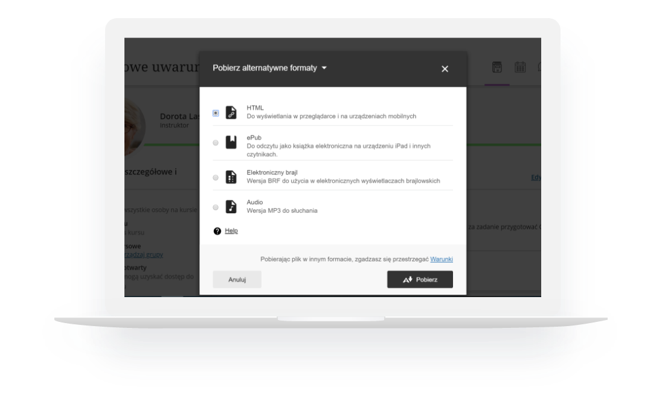The width and height of the screenshot is (662, 407).
Task: Expand the Pobierz alternatywne formaty dropdown arrow
Action: pos(324,68)
